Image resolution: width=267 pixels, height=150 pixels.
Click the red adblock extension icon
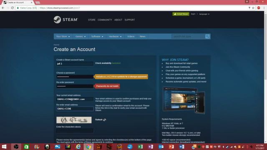[259, 8]
